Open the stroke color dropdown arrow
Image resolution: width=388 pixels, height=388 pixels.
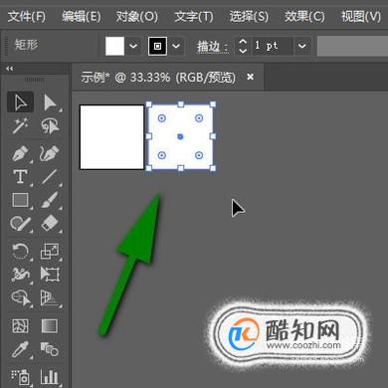[176, 46]
